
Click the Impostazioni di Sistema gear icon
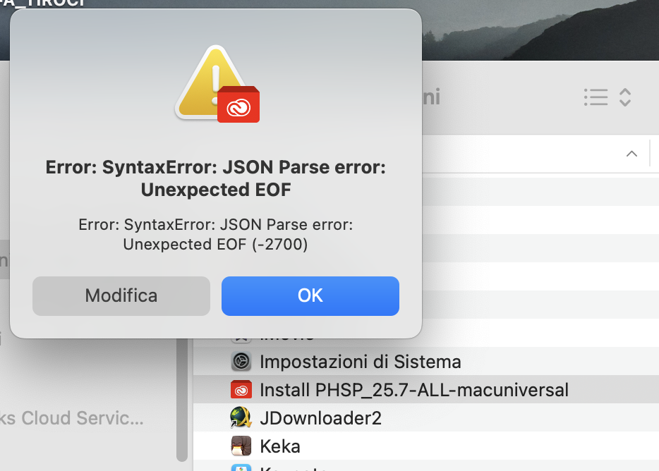241,361
